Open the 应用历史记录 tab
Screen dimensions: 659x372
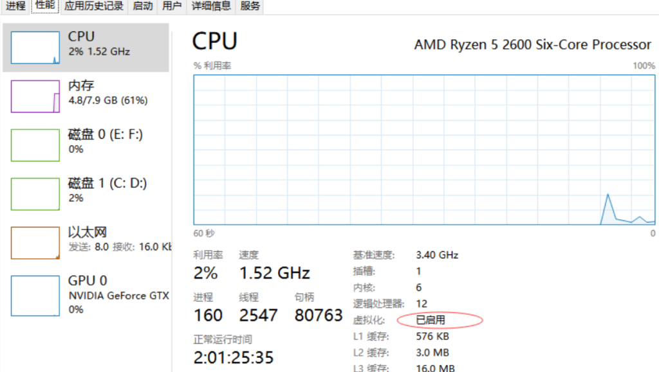(x=94, y=6)
